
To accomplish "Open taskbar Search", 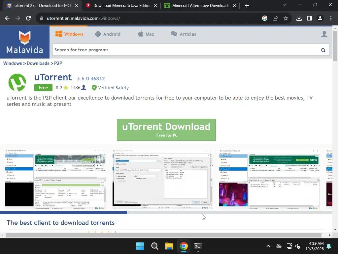I will pyautogui.click(x=154, y=246).
